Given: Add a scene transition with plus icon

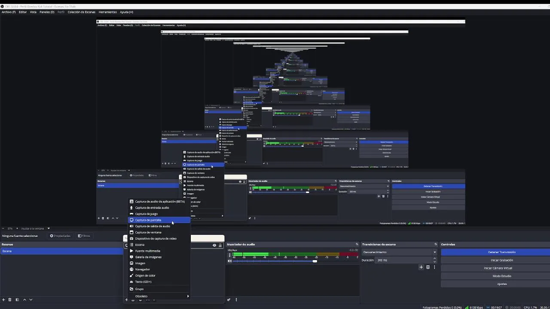Looking at the screenshot, I should tap(421, 267).
